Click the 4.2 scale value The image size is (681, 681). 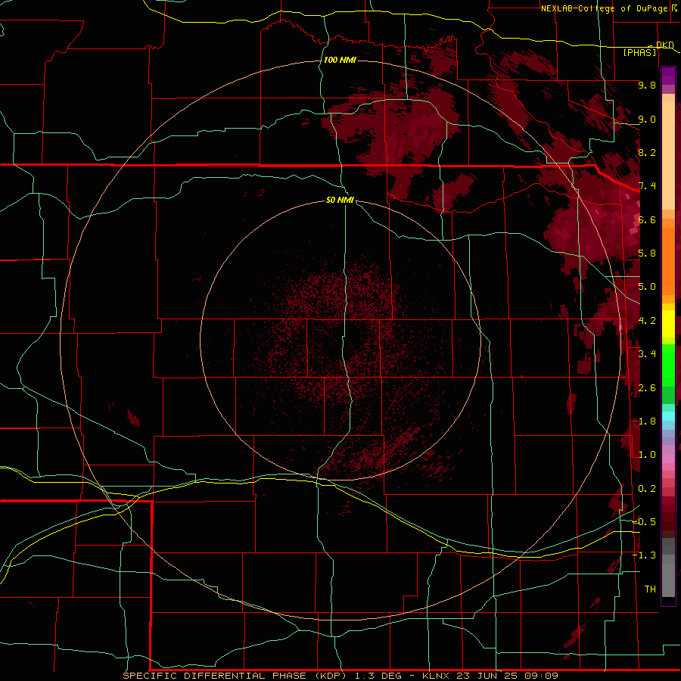647,321
